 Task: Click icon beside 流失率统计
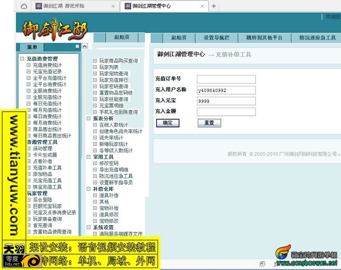click(x=95, y=138)
